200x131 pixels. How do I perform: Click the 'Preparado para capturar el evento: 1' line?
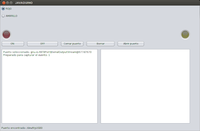(27, 55)
